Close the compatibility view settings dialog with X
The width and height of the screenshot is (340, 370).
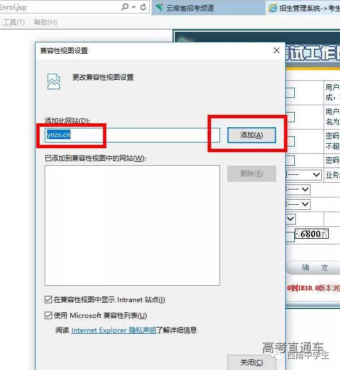(x=277, y=50)
